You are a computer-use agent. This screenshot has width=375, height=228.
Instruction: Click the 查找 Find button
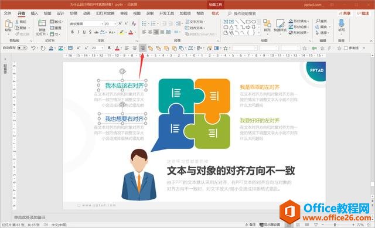pyautogui.click(x=322, y=21)
